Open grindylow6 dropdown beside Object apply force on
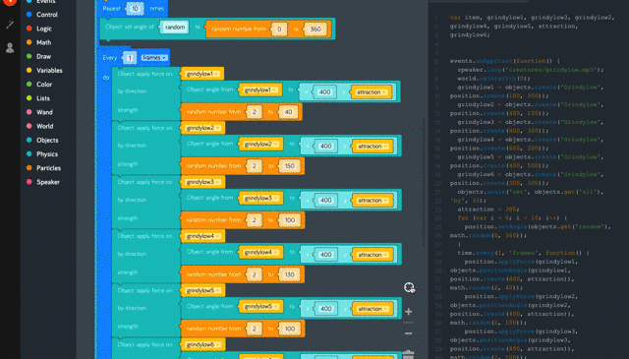 click(x=203, y=344)
